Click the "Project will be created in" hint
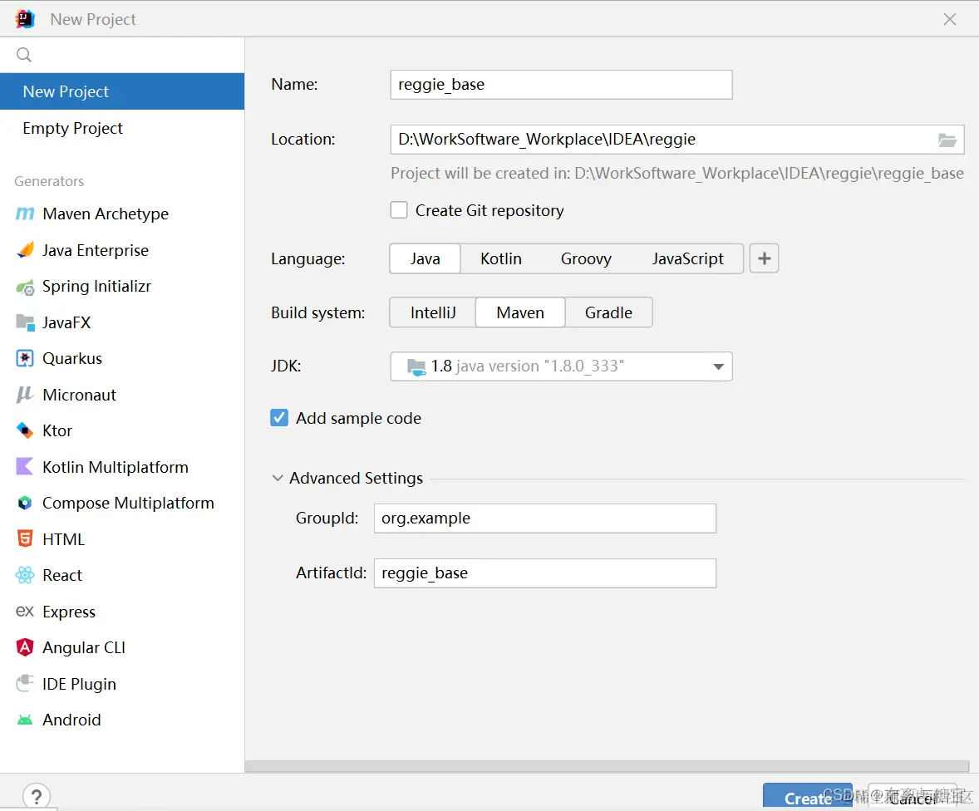The width and height of the screenshot is (979, 811). [x=677, y=174]
